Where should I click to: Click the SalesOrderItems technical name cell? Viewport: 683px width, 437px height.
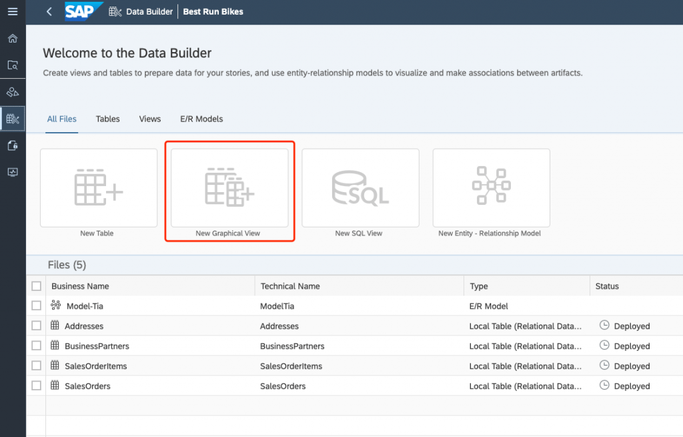point(291,366)
